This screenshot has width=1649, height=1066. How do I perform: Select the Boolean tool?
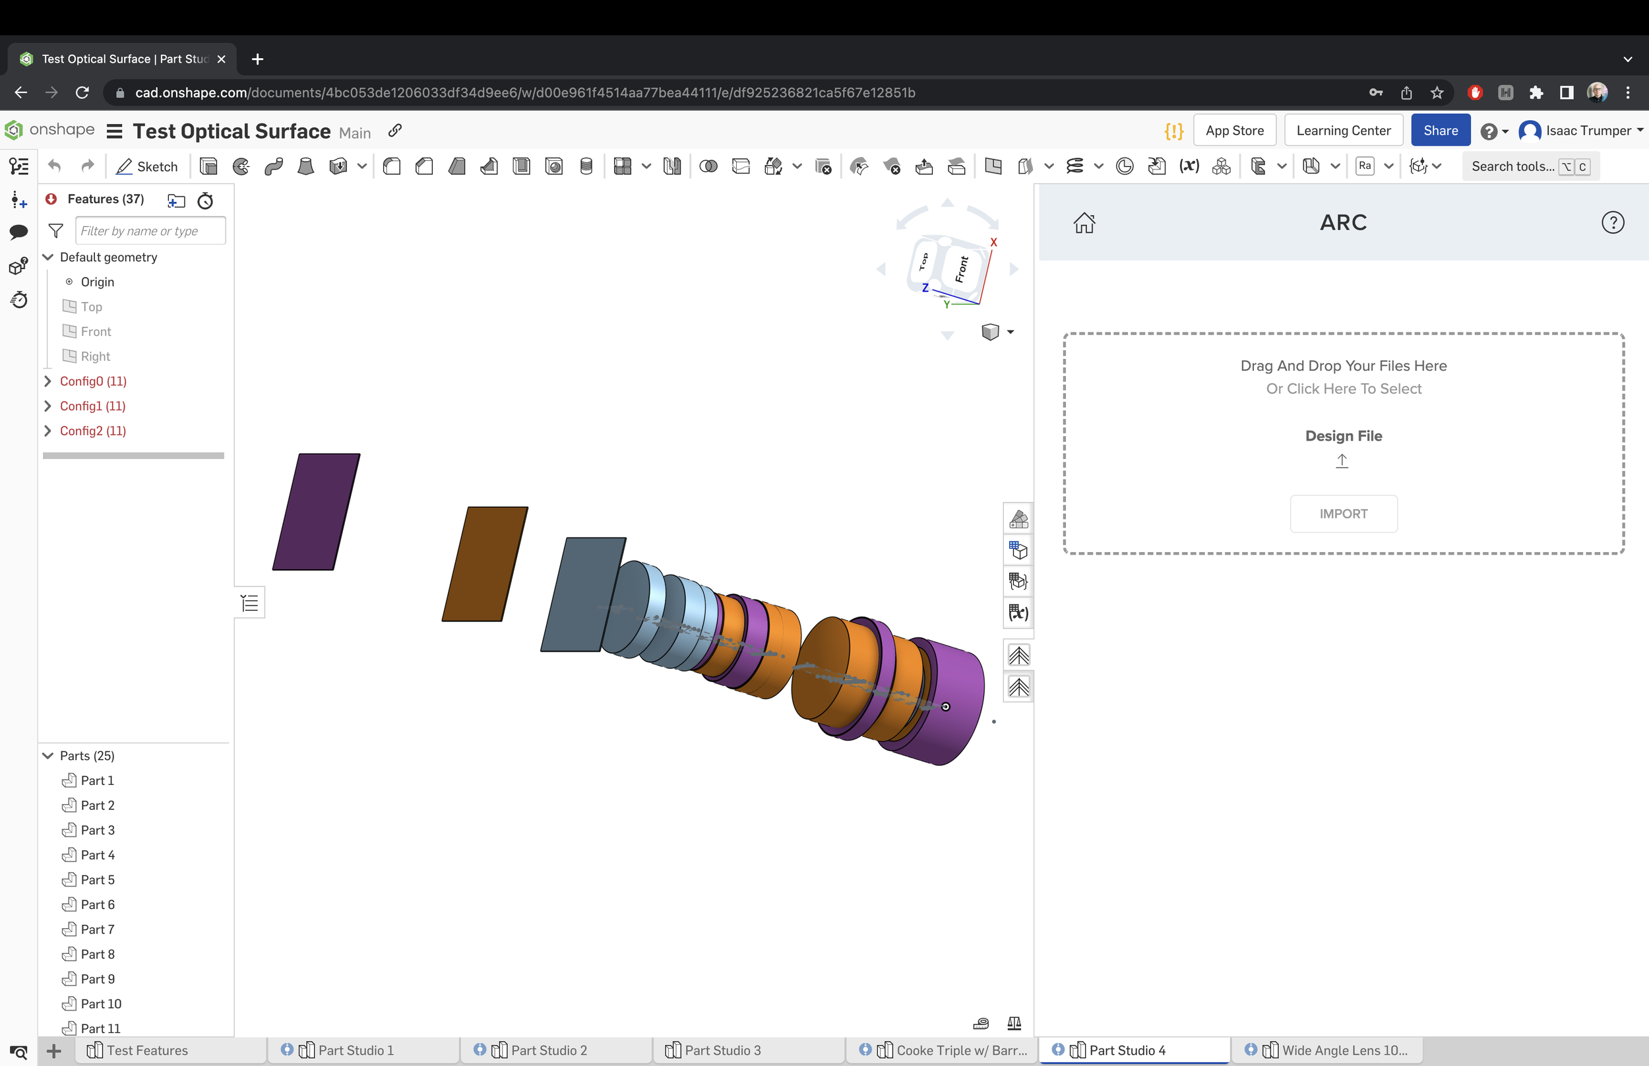708,166
